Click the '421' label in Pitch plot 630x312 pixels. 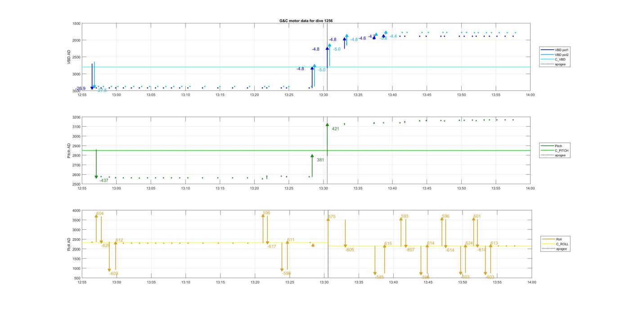point(336,129)
